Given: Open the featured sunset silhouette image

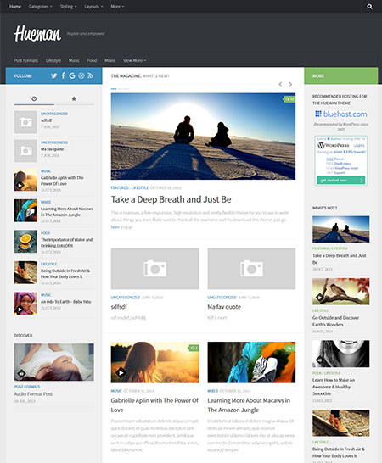Looking at the screenshot, I should [x=203, y=137].
